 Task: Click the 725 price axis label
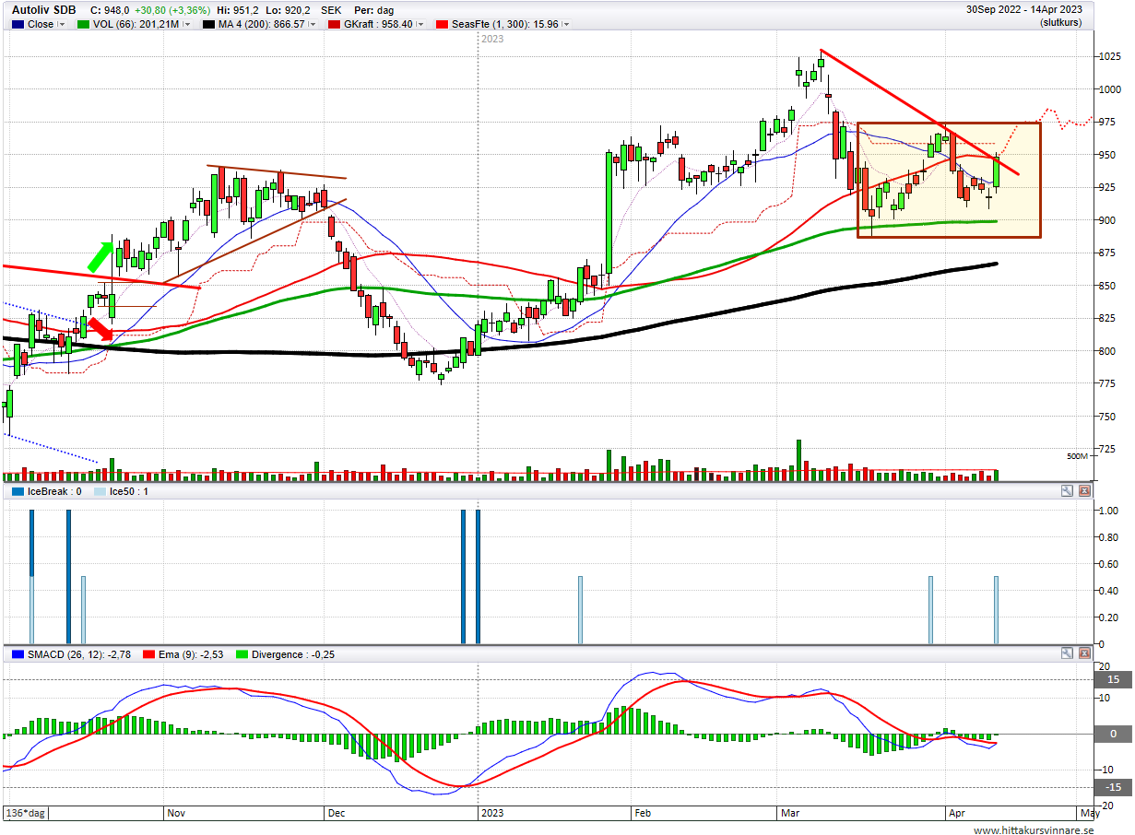point(1105,449)
